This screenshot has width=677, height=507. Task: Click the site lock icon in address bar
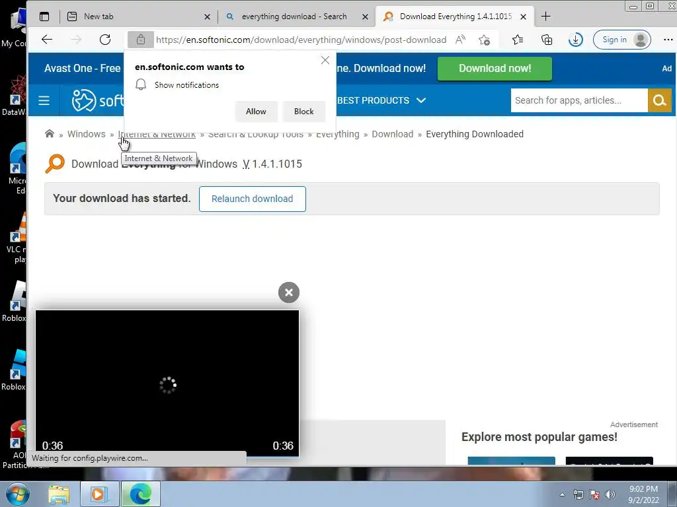coord(141,40)
